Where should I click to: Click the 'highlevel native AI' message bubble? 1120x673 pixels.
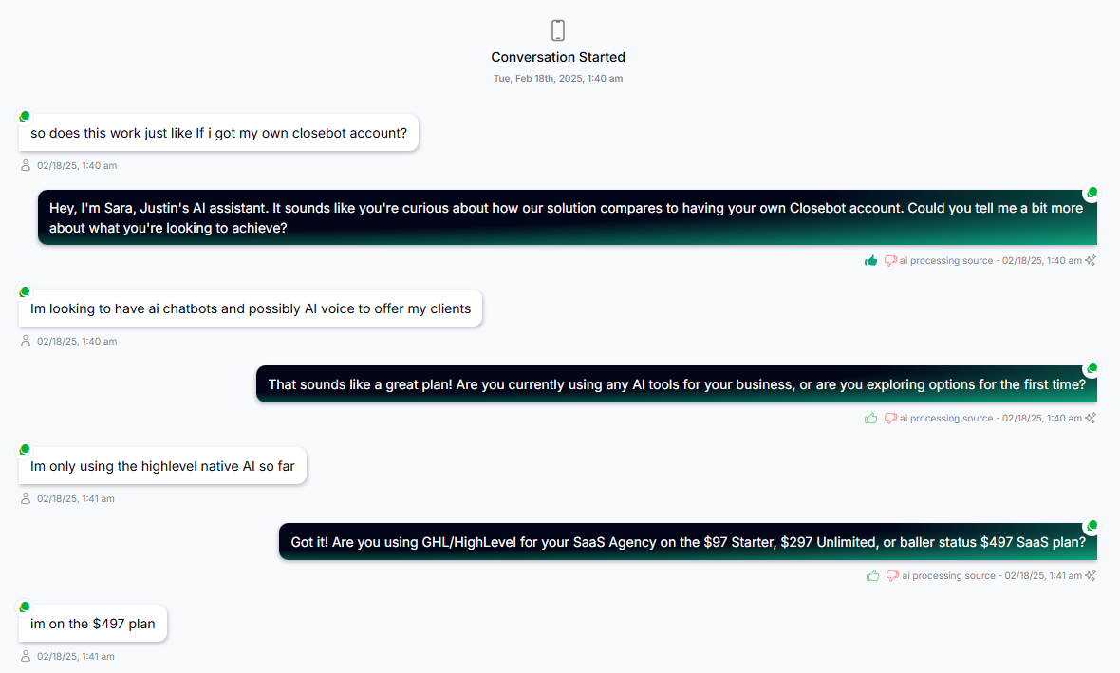tap(162, 466)
